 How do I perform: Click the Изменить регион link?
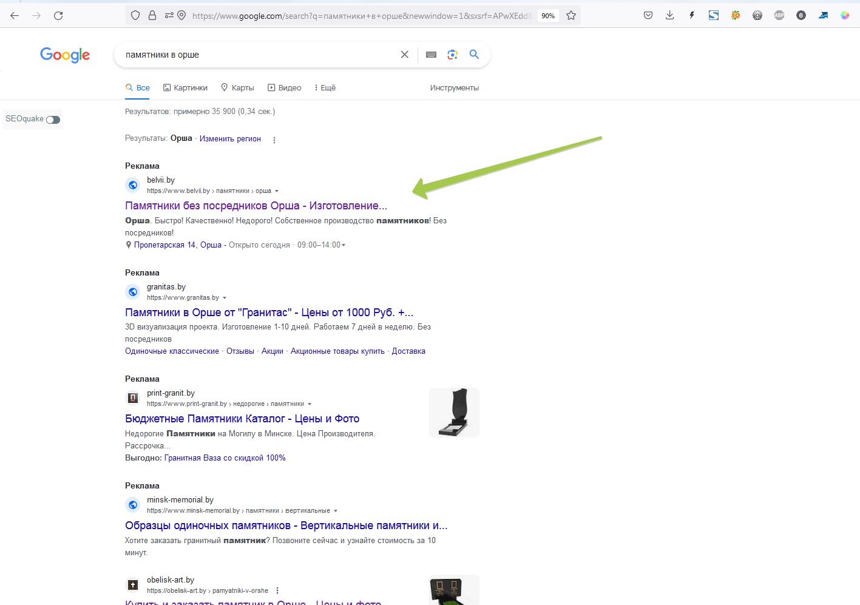(x=230, y=139)
